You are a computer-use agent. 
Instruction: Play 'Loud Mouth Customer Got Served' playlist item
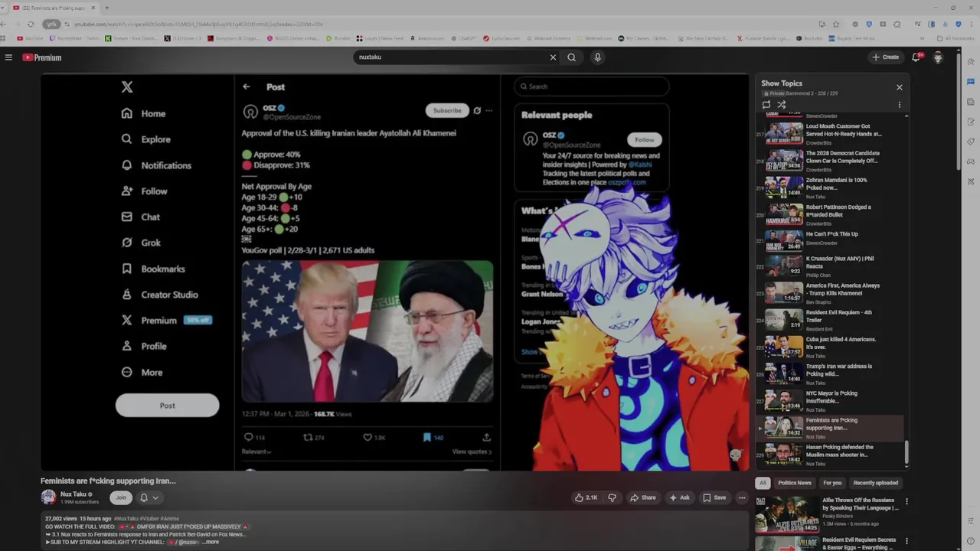(830, 134)
